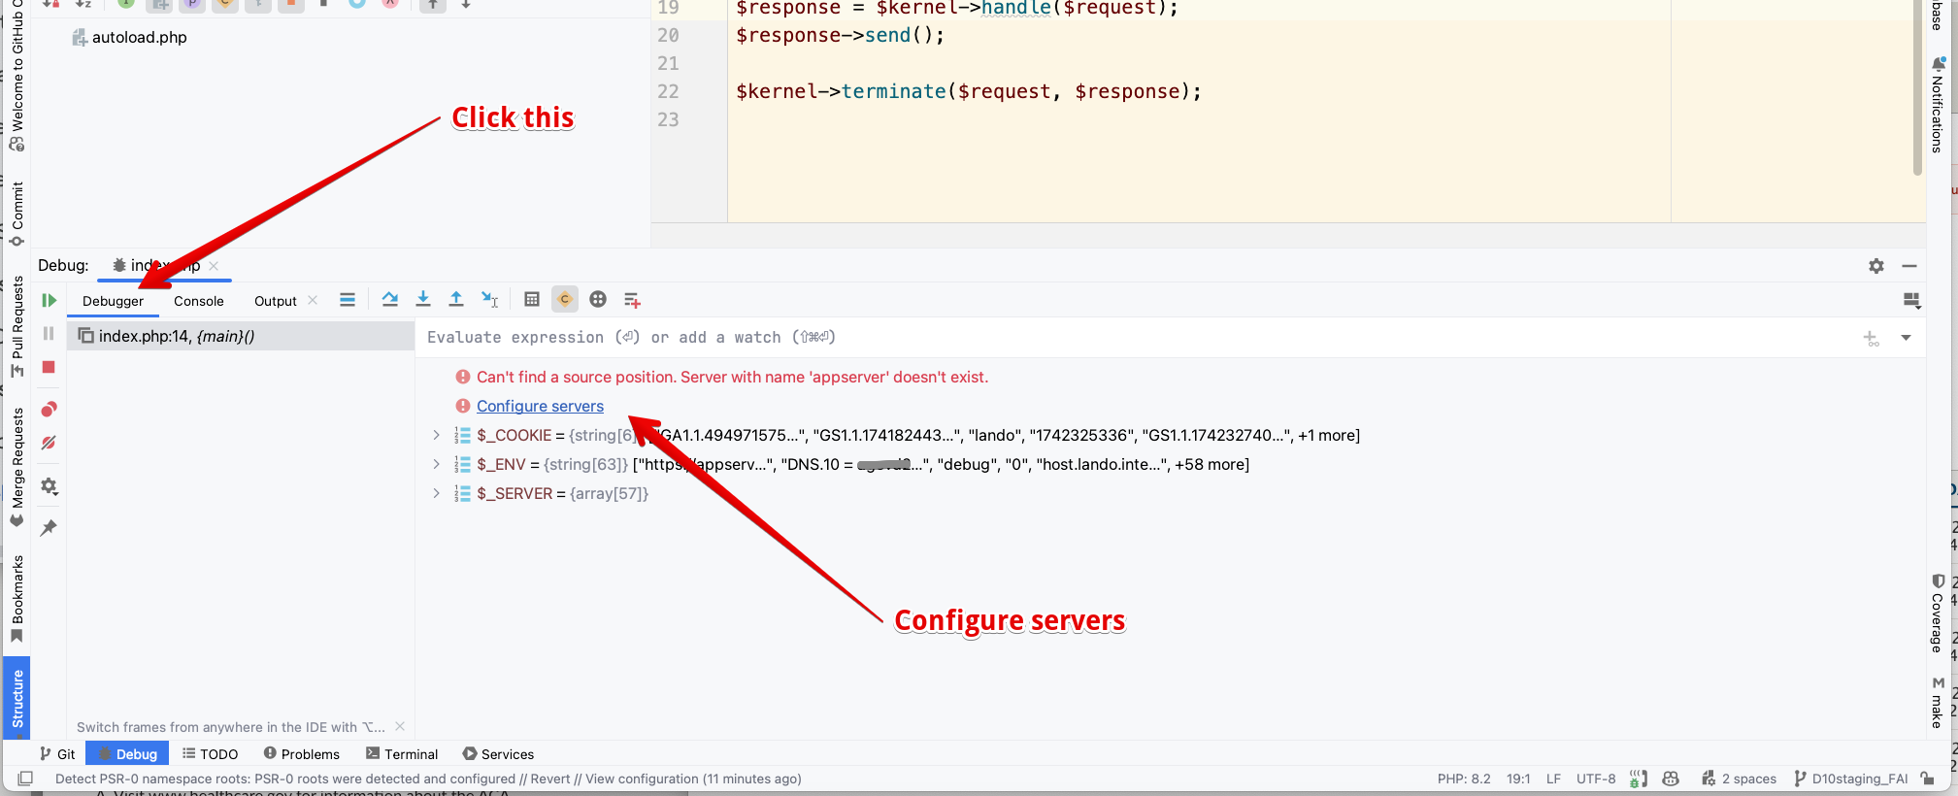The width and height of the screenshot is (1958, 796).
Task: Open the Debug panel settings gear
Action: pyautogui.click(x=1876, y=266)
